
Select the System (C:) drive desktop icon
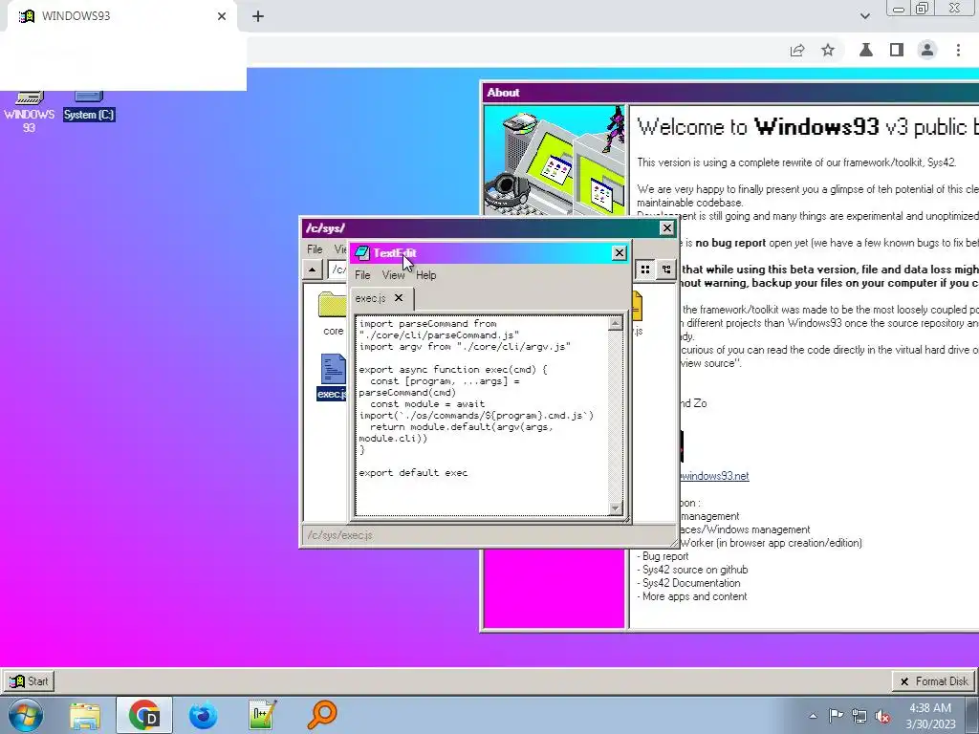point(89,106)
